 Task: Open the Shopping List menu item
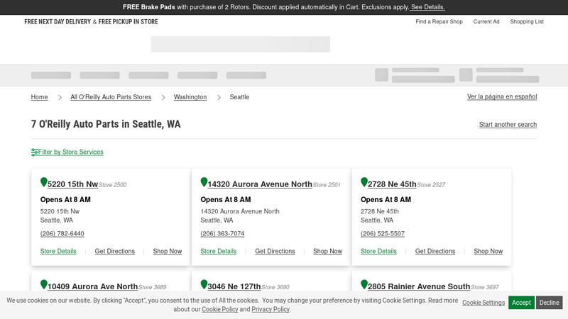tap(527, 22)
